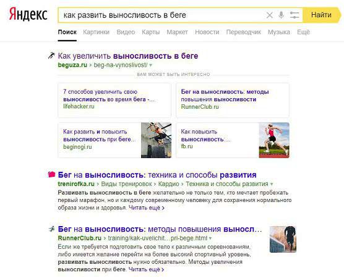Click the beg-na-vynoslivost/ URL path
The image size is (344, 278).
click(121, 65)
